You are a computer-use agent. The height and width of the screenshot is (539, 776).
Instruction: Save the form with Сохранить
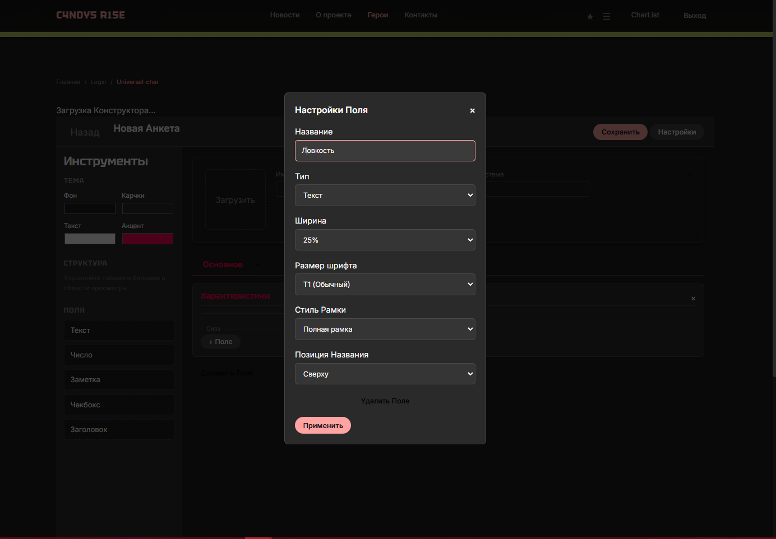click(x=620, y=132)
